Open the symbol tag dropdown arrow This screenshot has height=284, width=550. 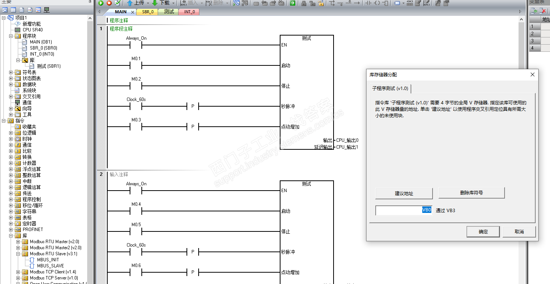pyautogui.click(x=403, y=3)
